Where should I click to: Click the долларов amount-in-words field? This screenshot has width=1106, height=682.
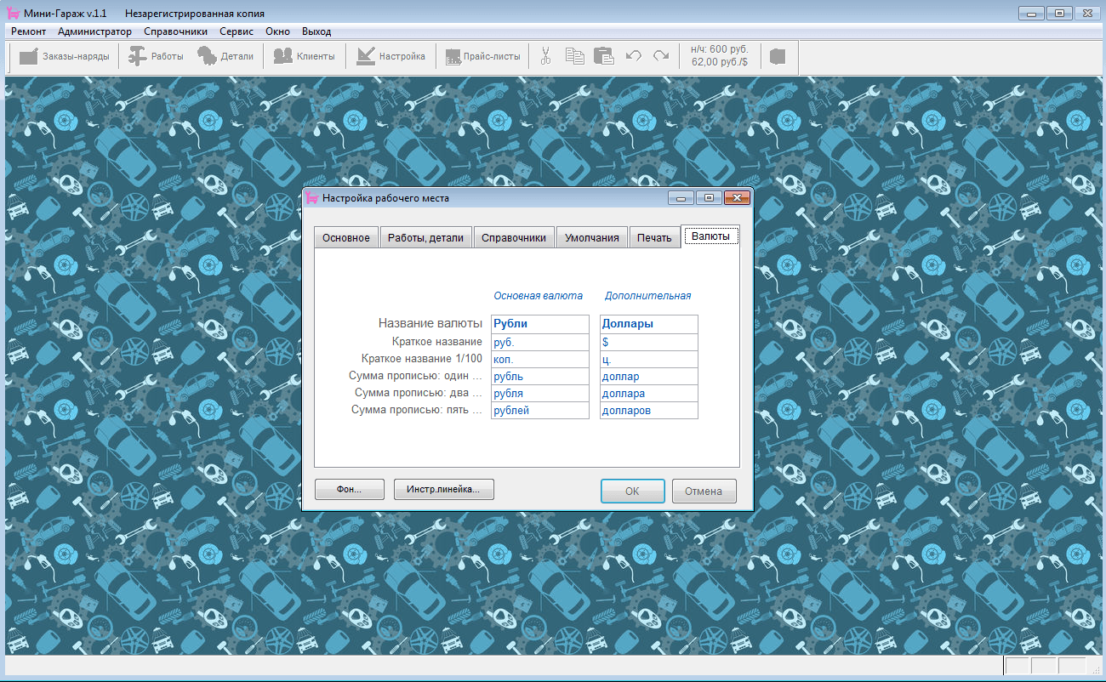click(649, 410)
